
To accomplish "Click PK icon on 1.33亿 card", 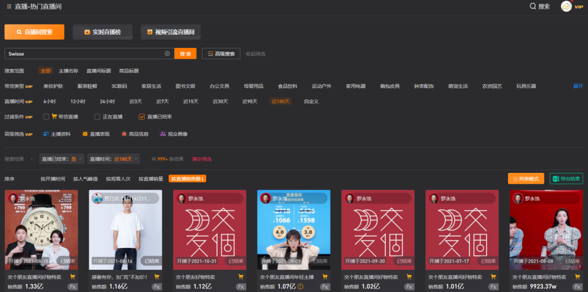I will coord(73,287).
